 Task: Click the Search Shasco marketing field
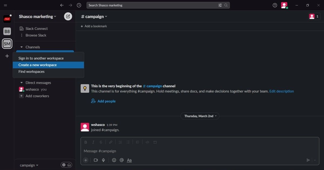151,5
